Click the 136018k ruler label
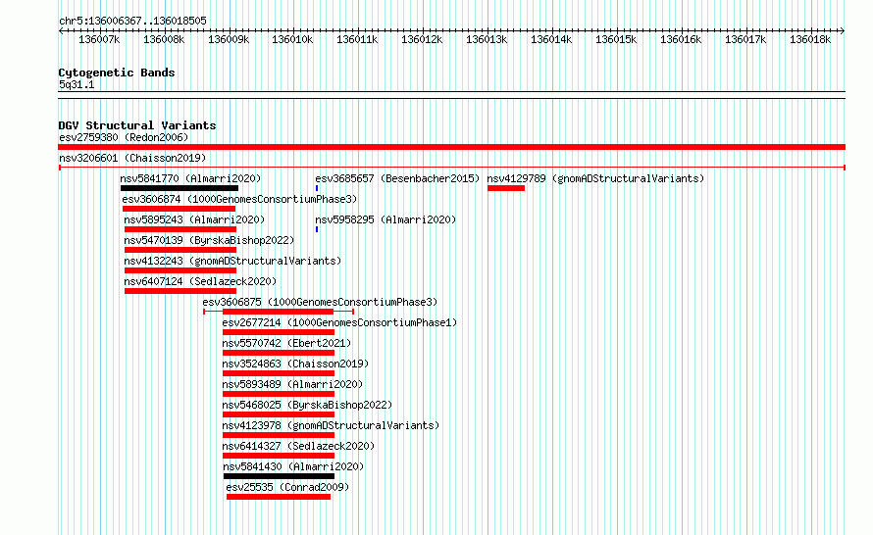 pos(810,39)
